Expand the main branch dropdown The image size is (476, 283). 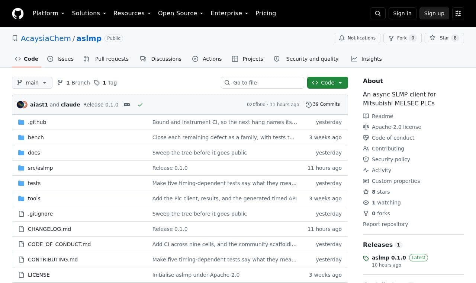[32, 83]
